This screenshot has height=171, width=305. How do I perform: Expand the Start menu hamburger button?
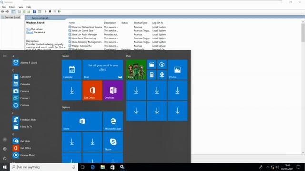point(5,56)
